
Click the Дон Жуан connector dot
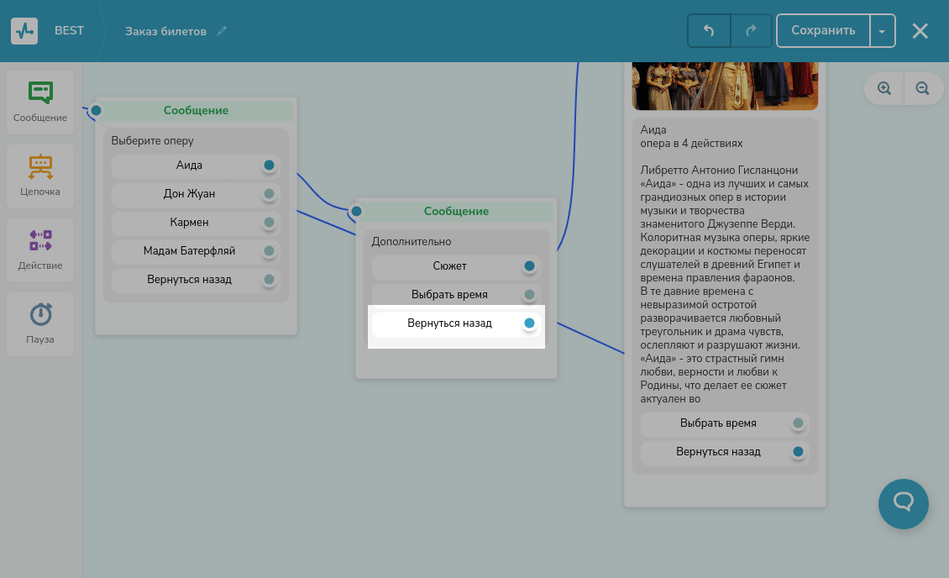coord(269,194)
